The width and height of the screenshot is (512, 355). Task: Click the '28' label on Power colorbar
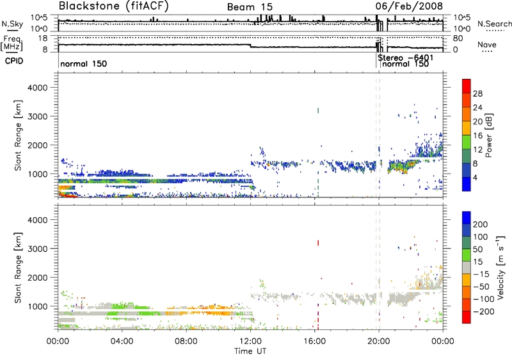(477, 94)
